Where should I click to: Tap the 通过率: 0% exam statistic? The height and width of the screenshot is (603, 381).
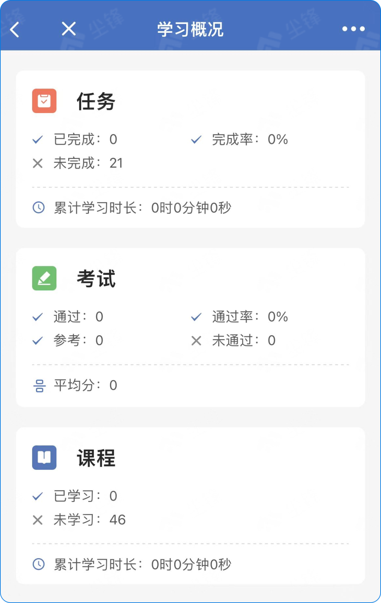point(250,317)
